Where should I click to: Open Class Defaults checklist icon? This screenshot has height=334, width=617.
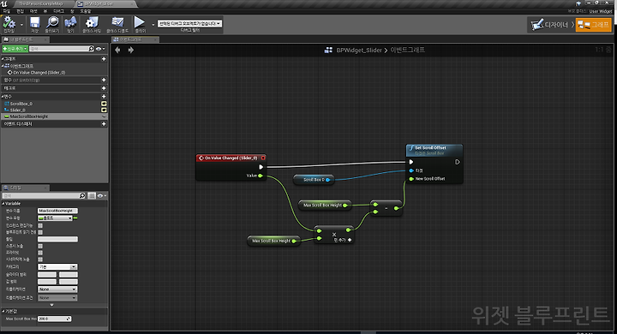[117, 23]
